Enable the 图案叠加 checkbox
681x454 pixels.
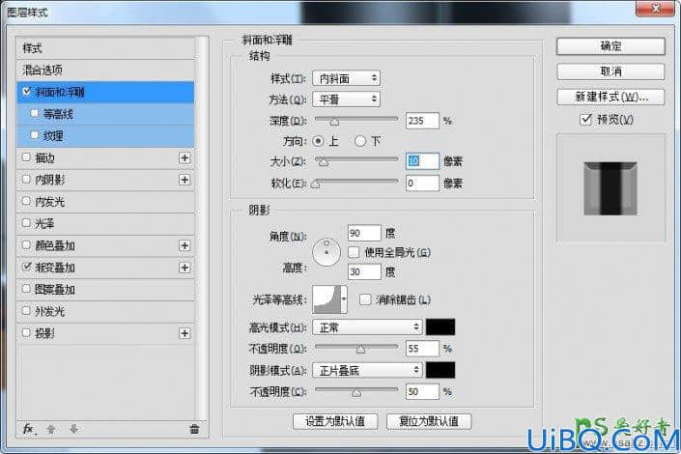point(26,289)
